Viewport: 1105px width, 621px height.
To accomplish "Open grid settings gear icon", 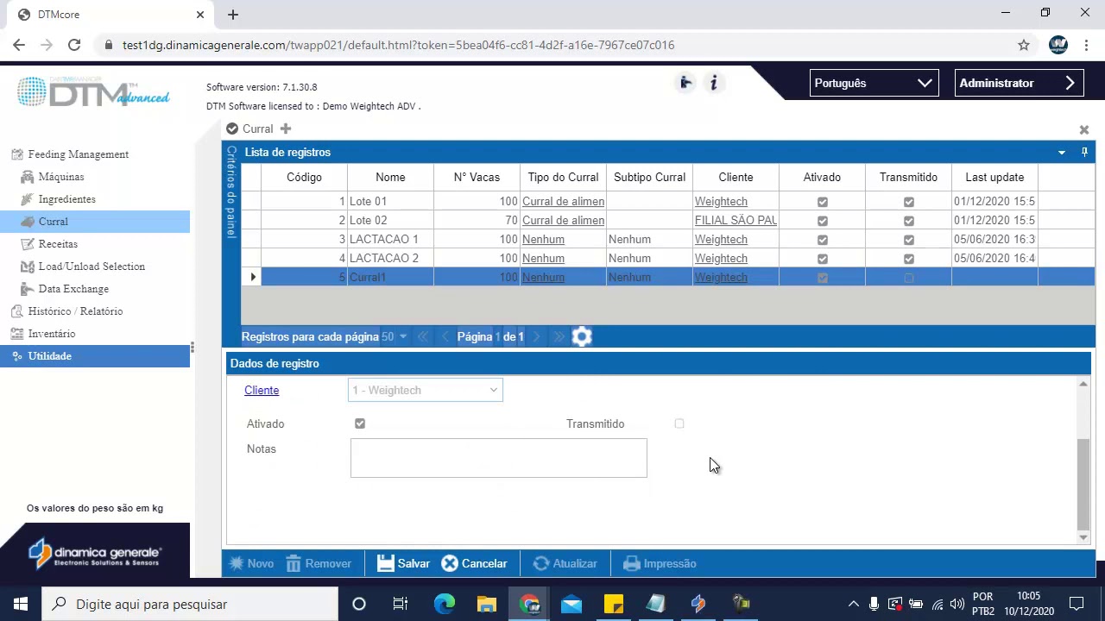I will [x=582, y=336].
